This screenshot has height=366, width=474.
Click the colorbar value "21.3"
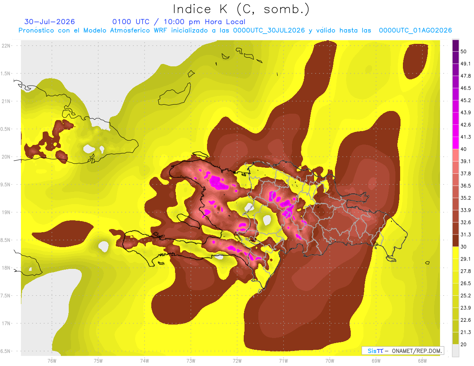click(466, 332)
